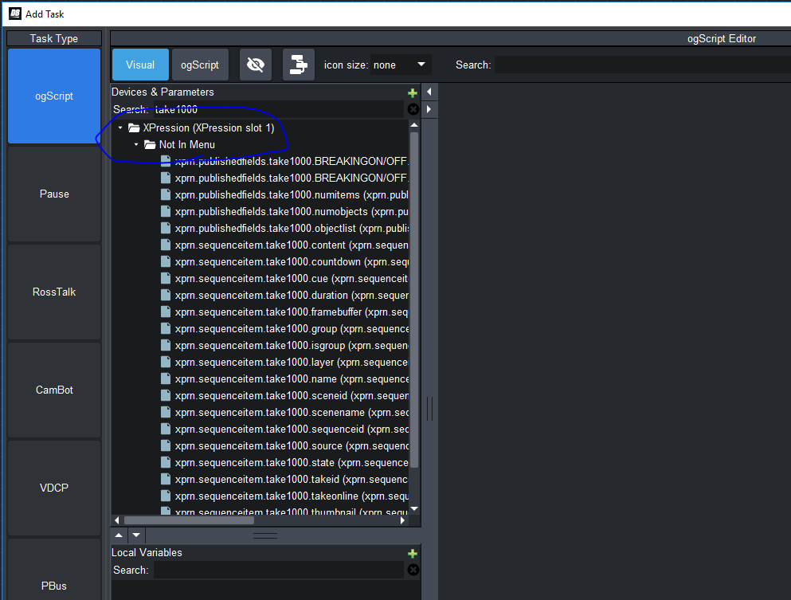This screenshot has width=791, height=600.
Task: Click the down triangle above Local Variables
Action: tap(136, 535)
